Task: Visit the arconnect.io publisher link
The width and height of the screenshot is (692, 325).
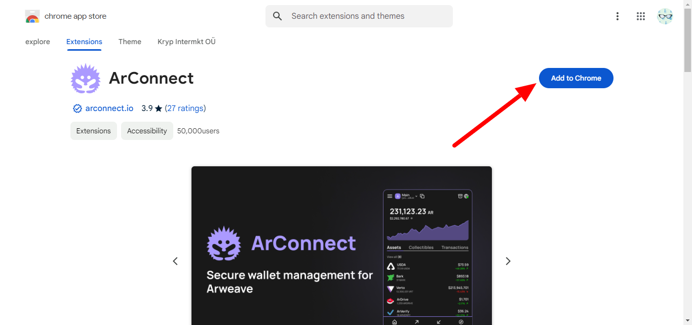Action: [109, 109]
